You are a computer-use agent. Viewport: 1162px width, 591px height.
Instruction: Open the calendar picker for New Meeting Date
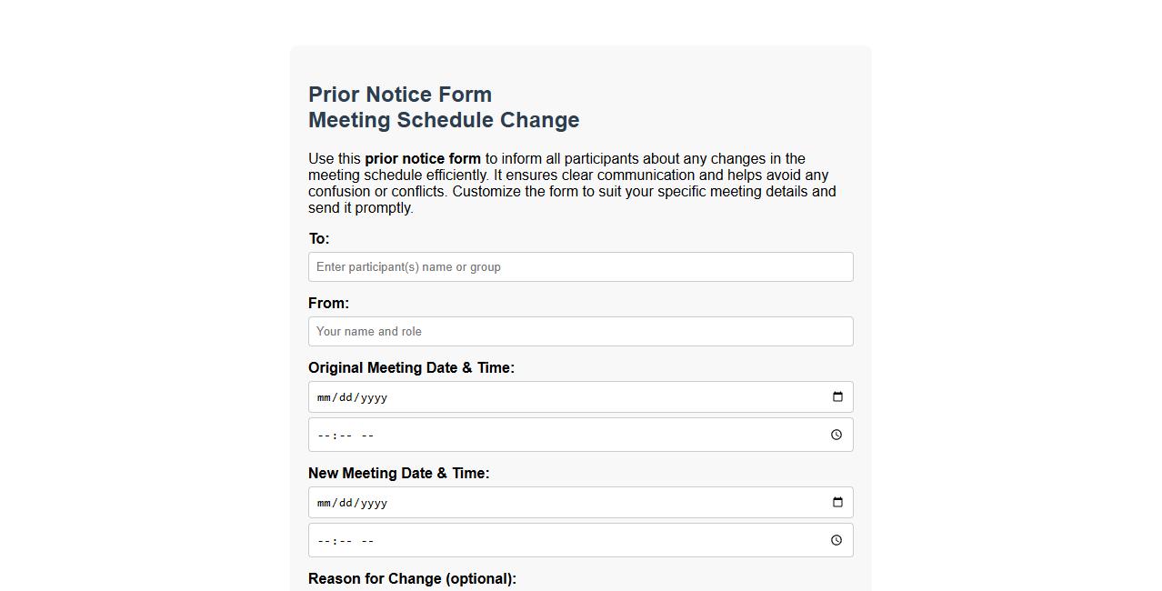837,502
